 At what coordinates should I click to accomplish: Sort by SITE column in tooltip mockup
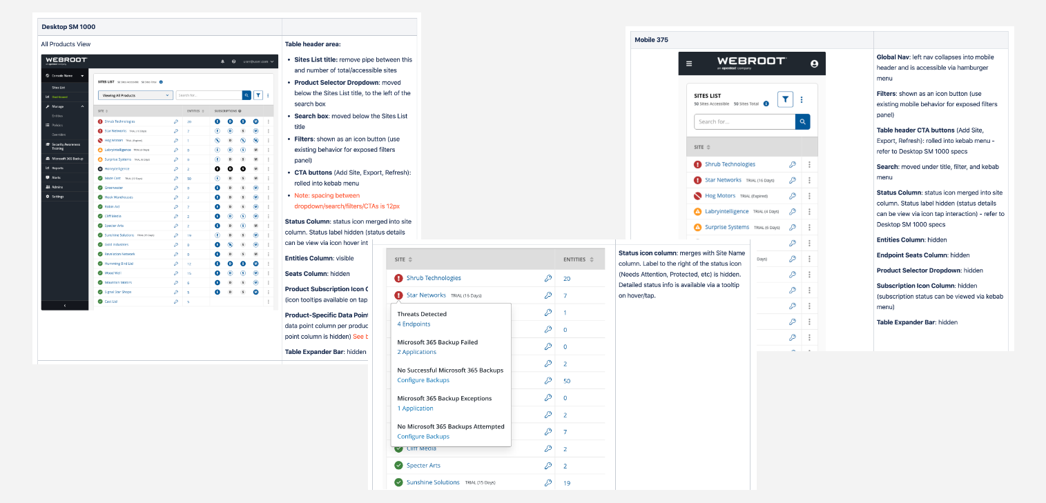[x=404, y=259]
